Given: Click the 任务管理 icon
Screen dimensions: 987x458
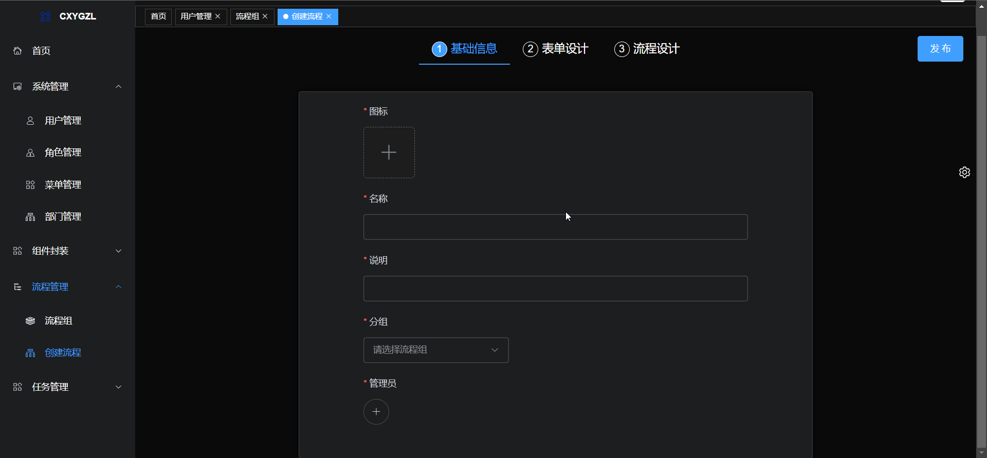Looking at the screenshot, I should (17, 387).
